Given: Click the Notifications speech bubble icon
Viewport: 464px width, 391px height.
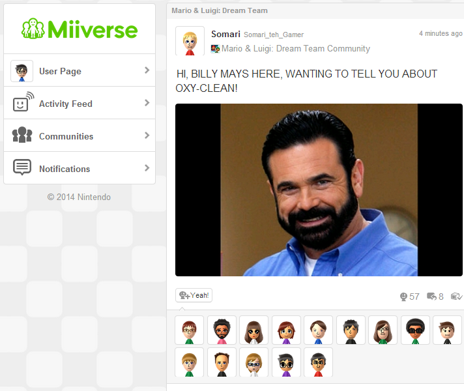Looking at the screenshot, I should pos(22,167).
